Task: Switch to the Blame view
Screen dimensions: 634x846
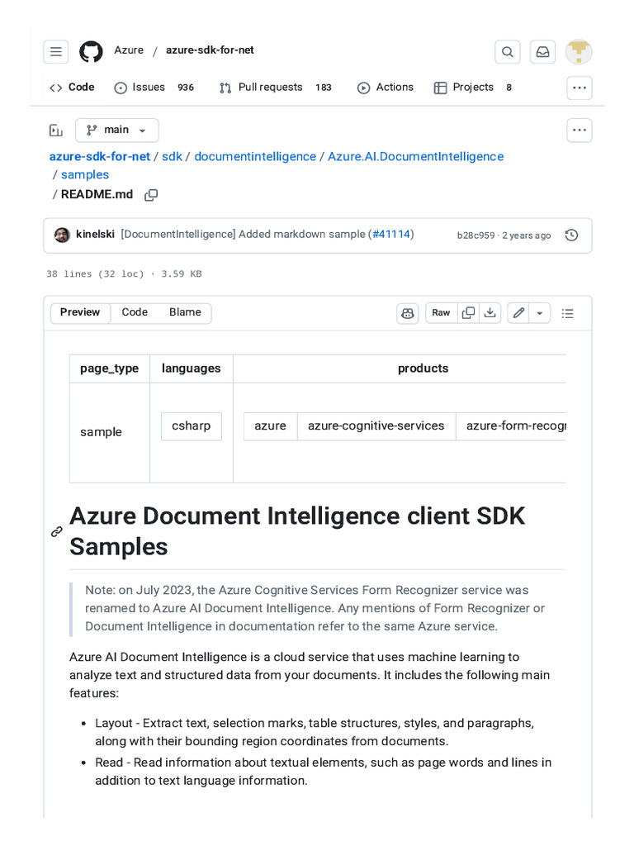Action: click(185, 312)
